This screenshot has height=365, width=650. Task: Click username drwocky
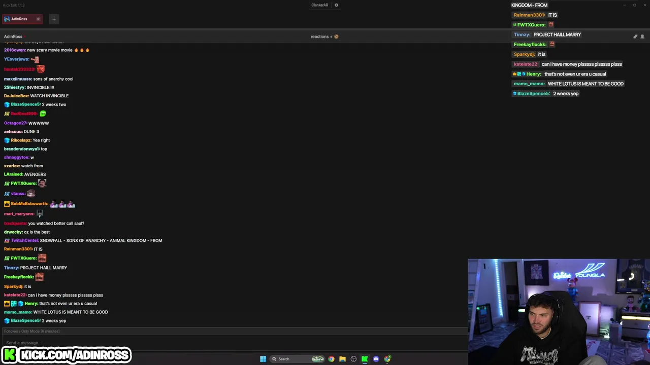coord(13,232)
